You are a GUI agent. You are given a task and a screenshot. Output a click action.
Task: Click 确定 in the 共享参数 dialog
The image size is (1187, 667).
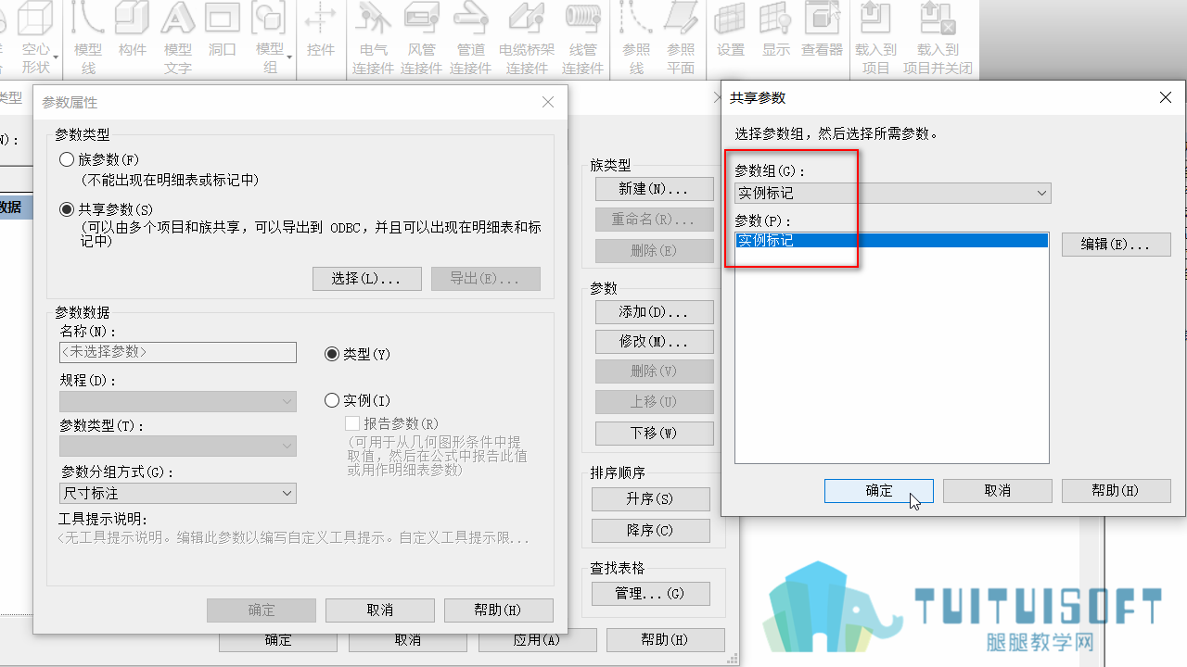click(879, 491)
